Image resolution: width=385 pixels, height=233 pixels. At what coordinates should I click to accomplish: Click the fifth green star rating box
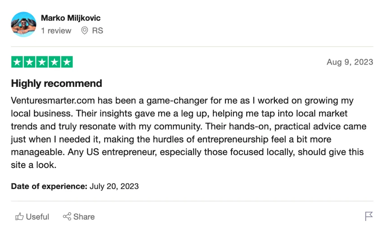[x=67, y=62]
